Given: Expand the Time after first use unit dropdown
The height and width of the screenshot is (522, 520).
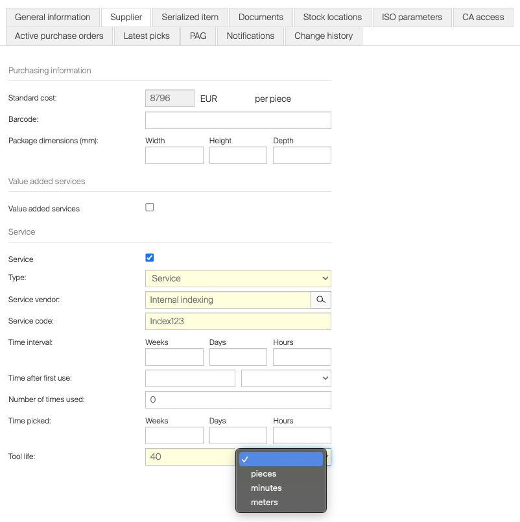Looking at the screenshot, I should 286,378.
